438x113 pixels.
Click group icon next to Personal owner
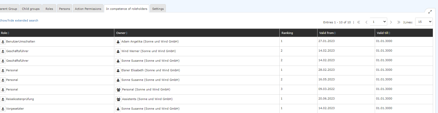pos(118,90)
